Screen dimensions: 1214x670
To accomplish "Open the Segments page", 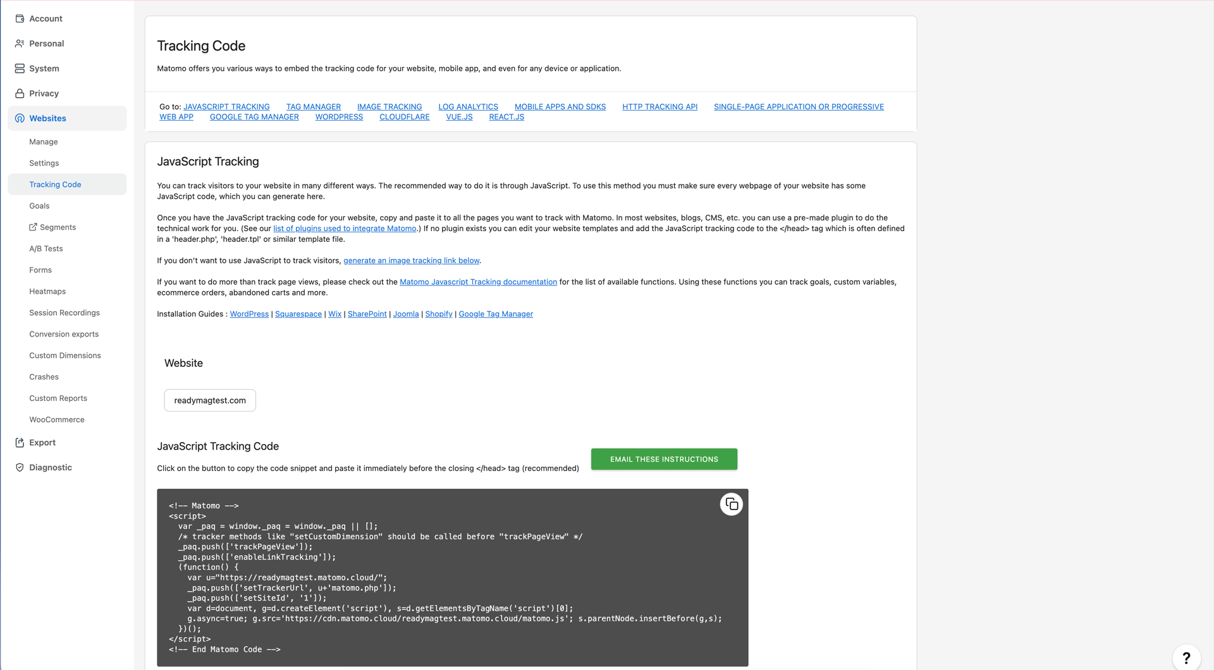I will tap(58, 227).
